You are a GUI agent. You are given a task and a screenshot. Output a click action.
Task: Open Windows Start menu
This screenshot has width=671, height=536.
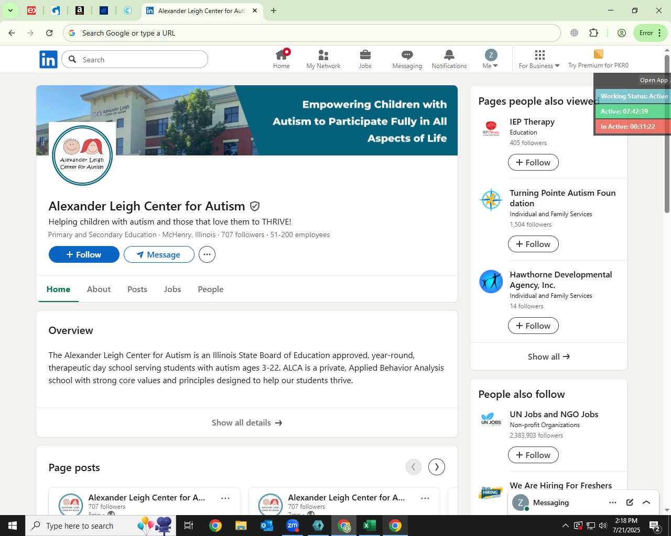[13, 526]
